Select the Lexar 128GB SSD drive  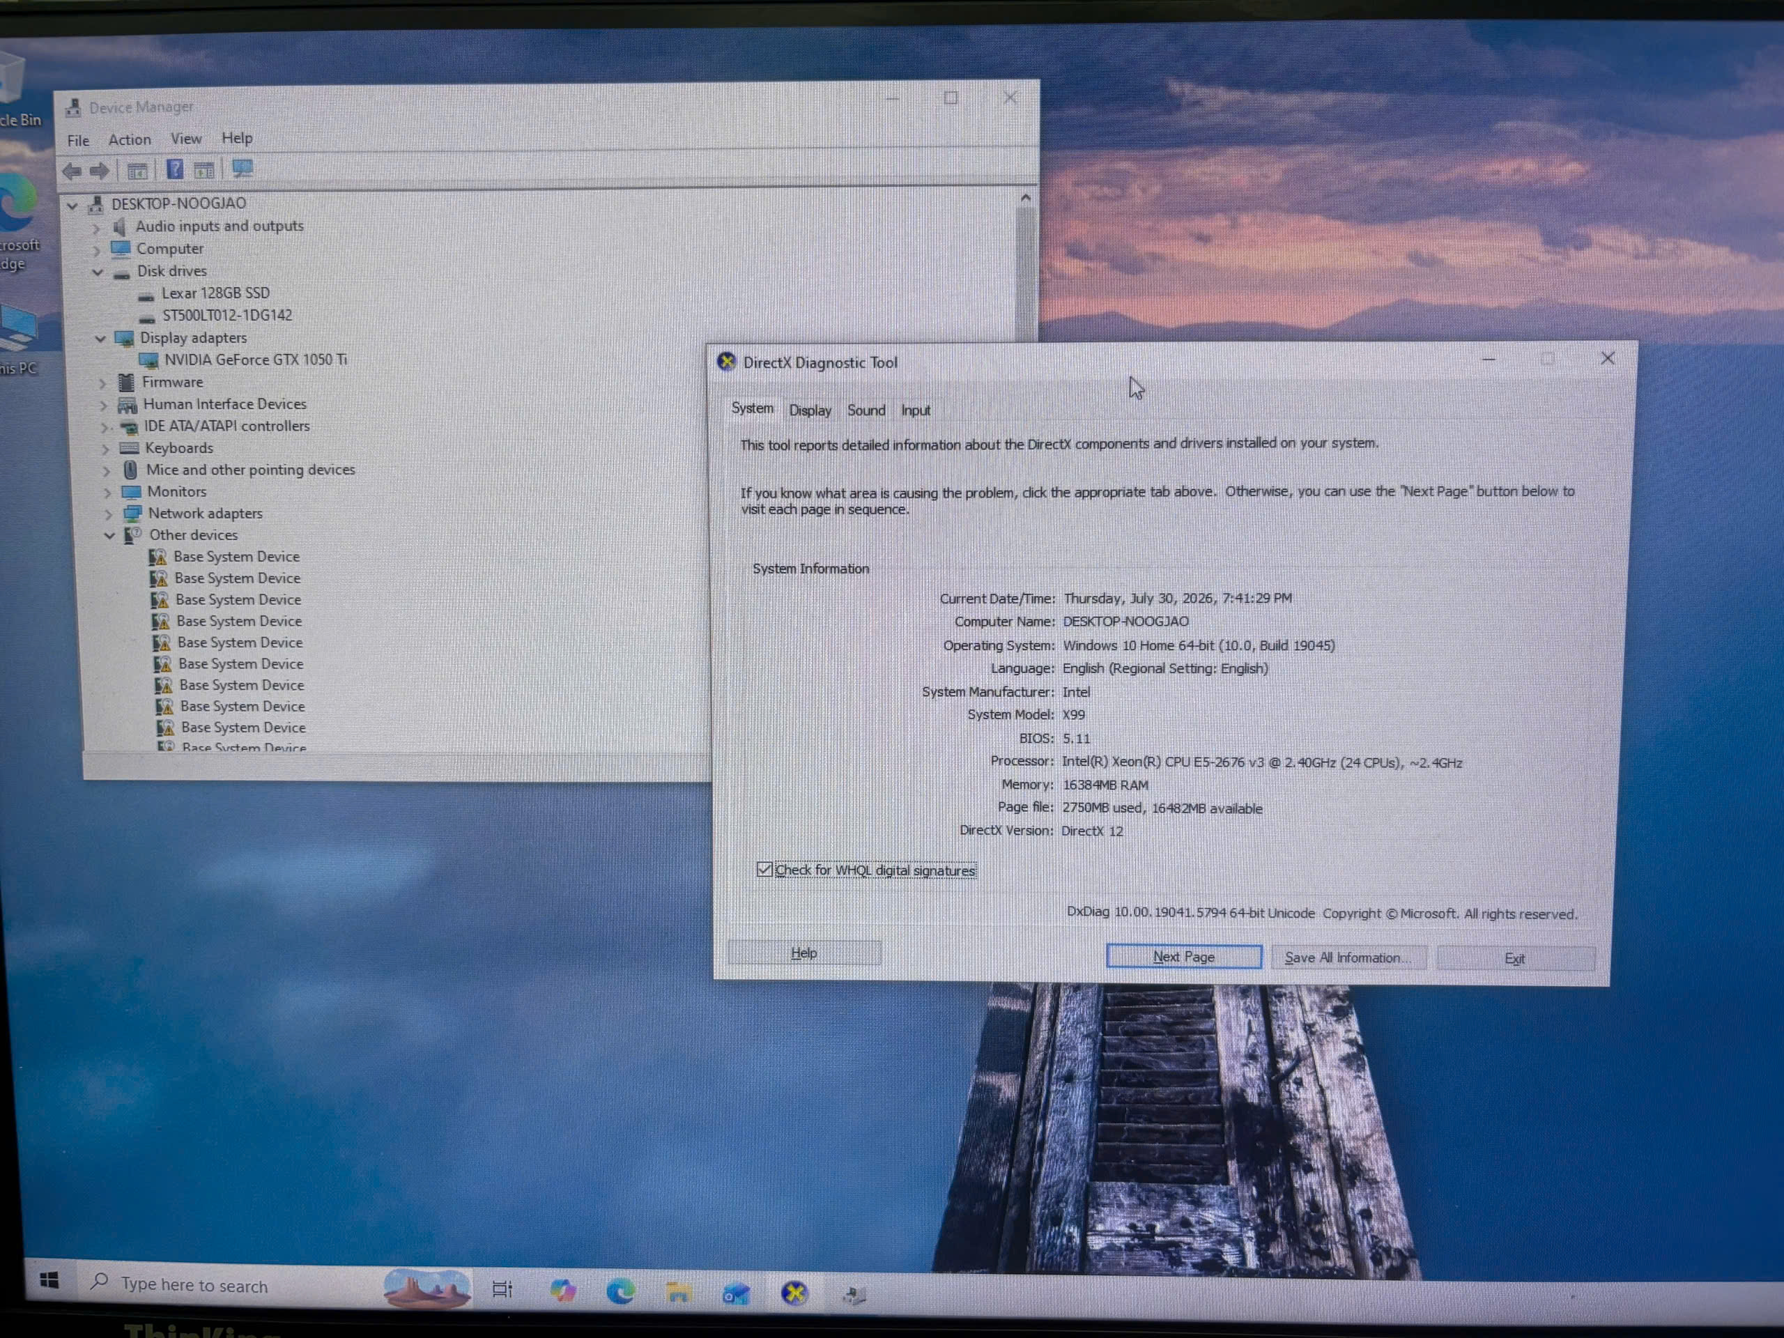tap(215, 293)
